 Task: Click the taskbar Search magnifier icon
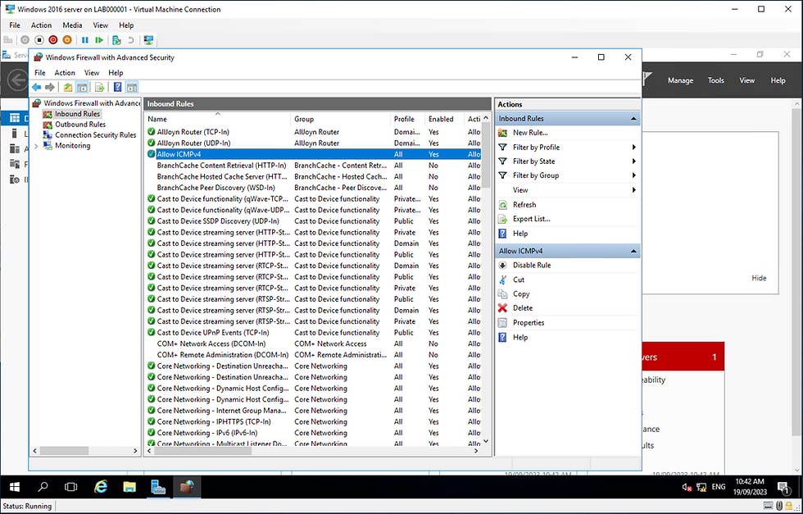tap(43, 487)
